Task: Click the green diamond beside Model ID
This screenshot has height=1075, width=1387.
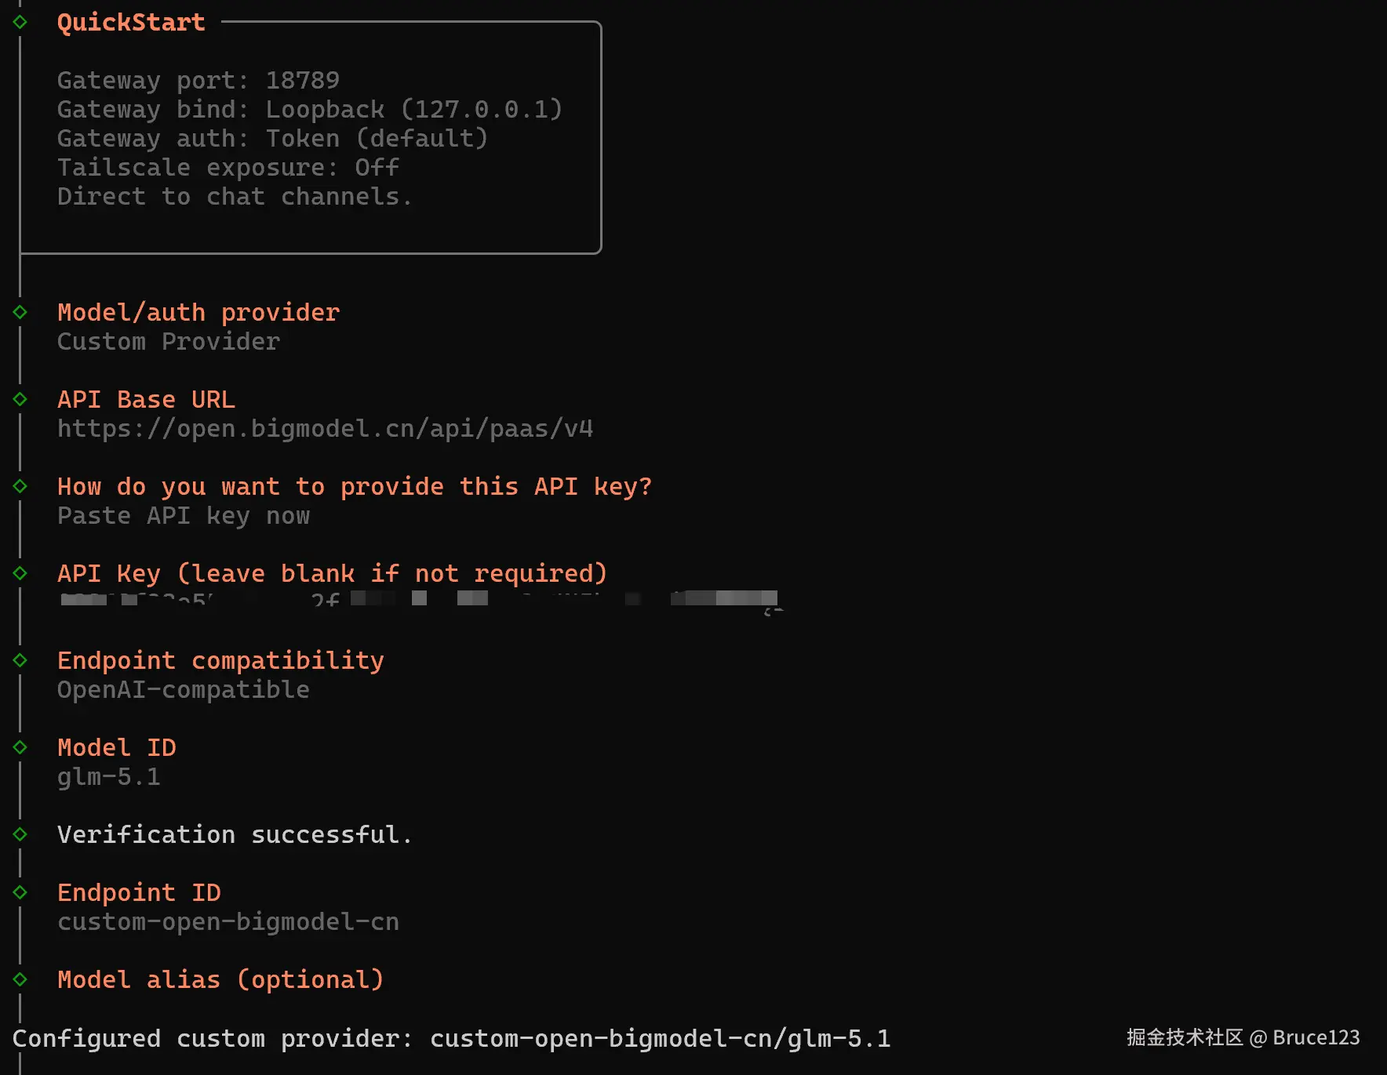Action: pyautogui.click(x=20, y=747)
